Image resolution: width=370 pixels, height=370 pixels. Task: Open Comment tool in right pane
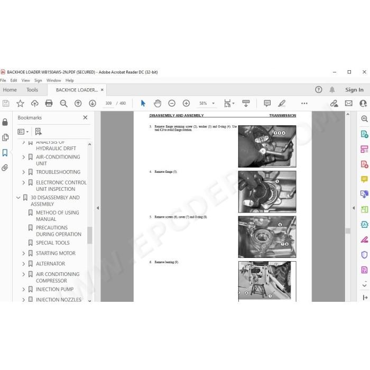(364, 179)
